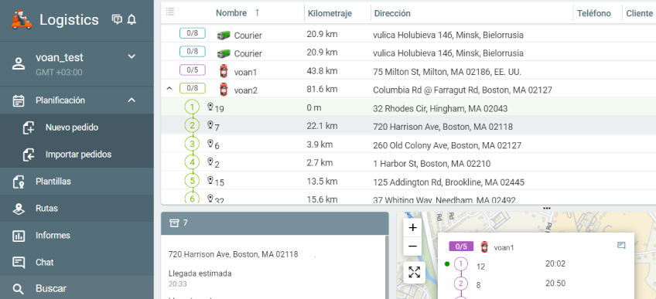This screenshot has height=299, width=656.
Task: Open the voan1 route comment icon
Action: pyautogui.click(x=621, y=246)
